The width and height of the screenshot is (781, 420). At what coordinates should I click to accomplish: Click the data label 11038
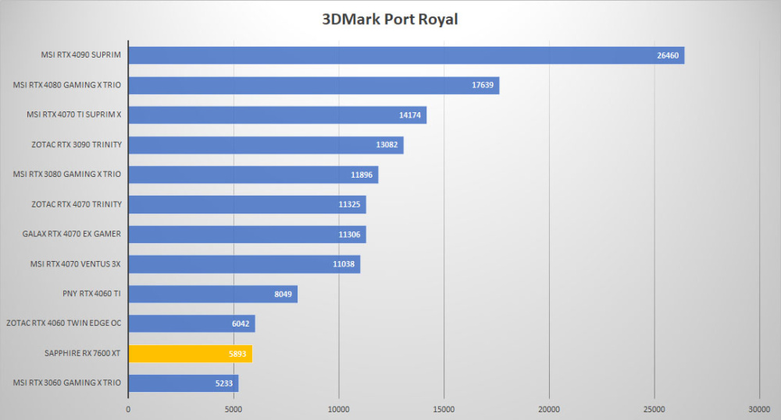click(344, 264)
